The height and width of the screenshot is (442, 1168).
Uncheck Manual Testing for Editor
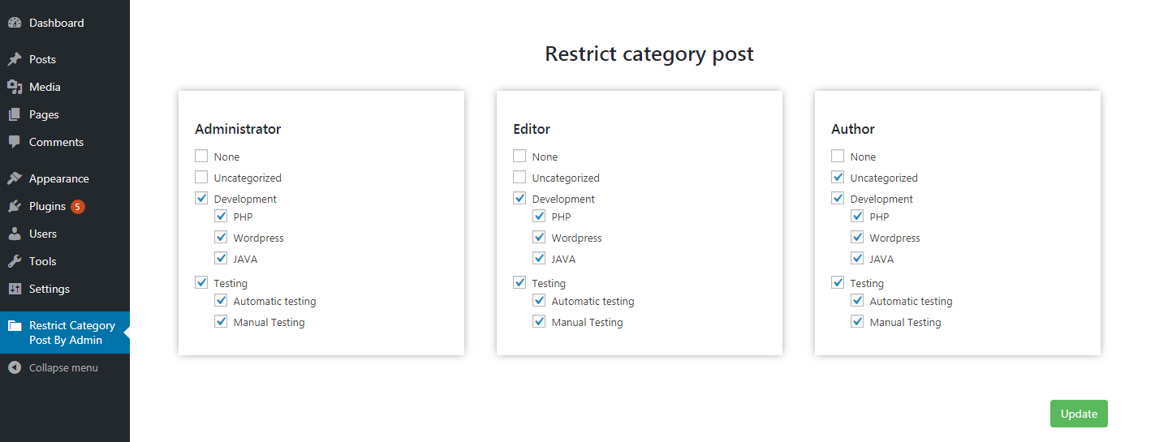coord(539,321)
